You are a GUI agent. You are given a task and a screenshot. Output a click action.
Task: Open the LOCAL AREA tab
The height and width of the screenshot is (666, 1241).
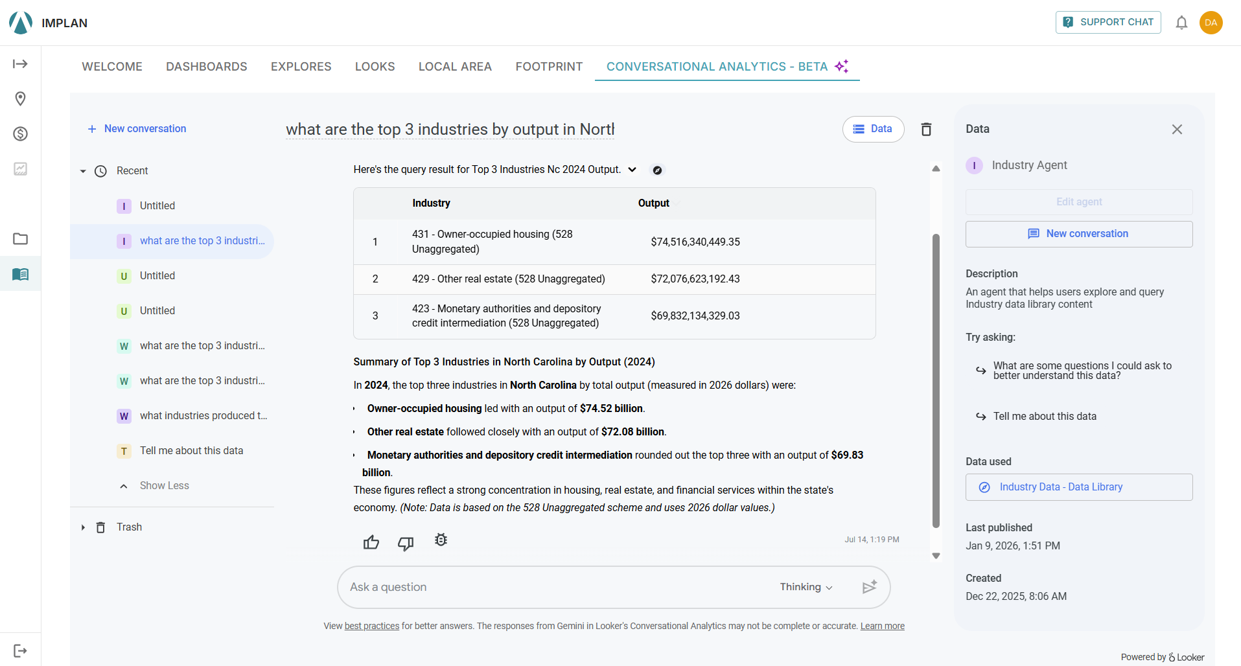[455, 66]
